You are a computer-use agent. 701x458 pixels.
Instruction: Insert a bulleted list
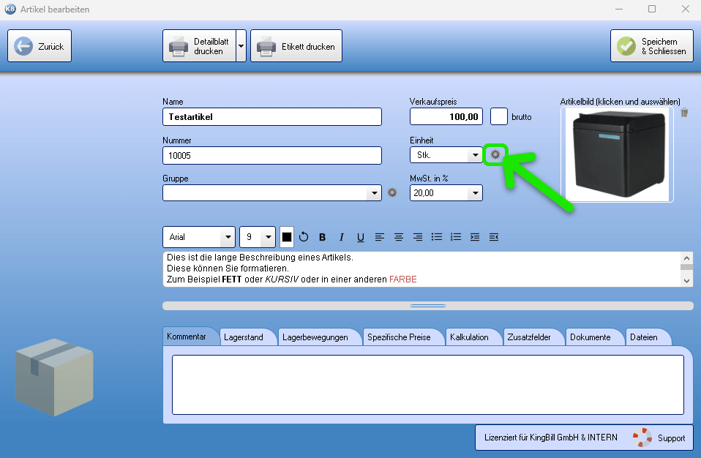tap(437, 237)
